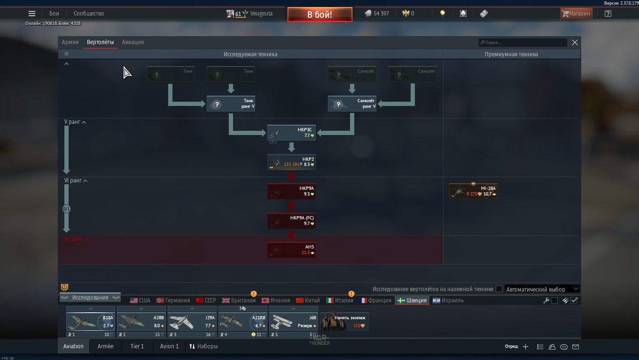The width and height of the screenshot is (639, 360).
Task: Open the help question mark icon
Action: [608, 14]
